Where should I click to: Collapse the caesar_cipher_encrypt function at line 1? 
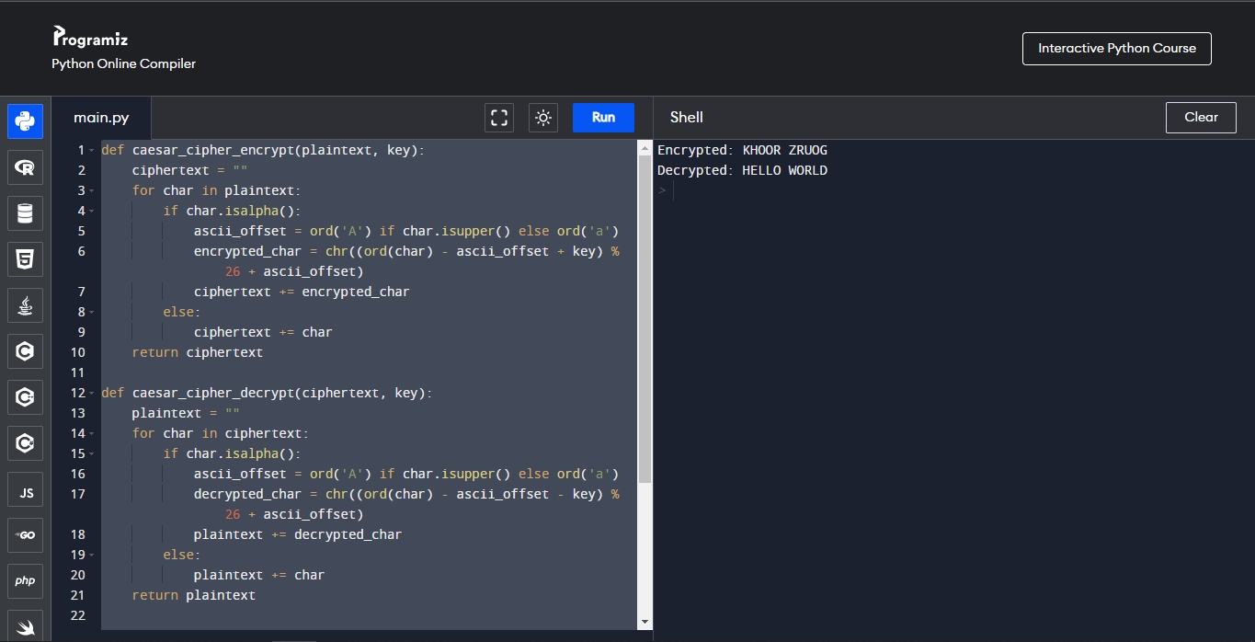pos(92,150)
